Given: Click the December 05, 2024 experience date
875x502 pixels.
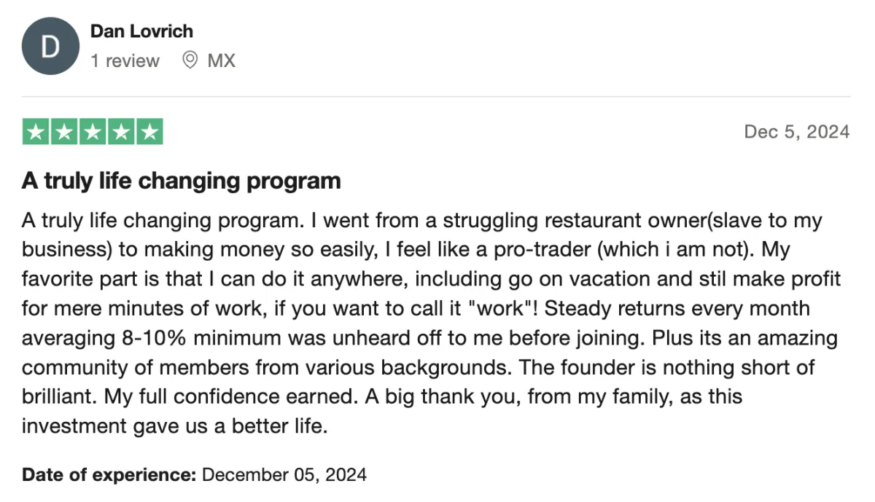Looking at the screenshot, I should (x=284, y=475).
